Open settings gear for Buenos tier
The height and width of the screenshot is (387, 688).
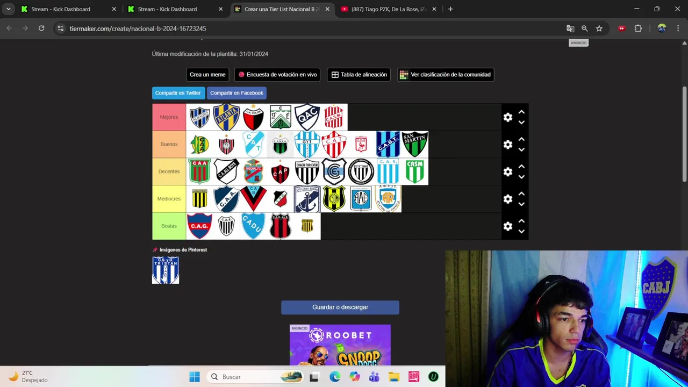click(508, 145)
